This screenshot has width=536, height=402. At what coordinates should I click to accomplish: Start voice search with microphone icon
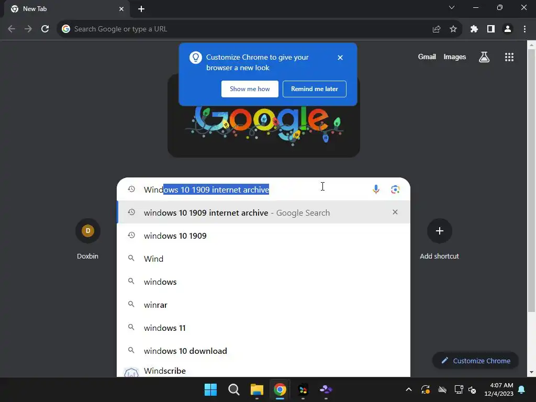376,189
